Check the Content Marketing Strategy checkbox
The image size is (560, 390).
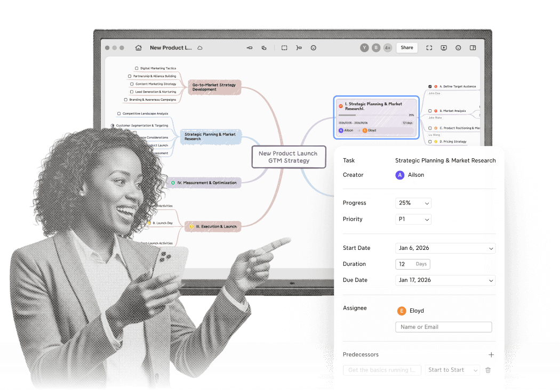[x=132, y=84]
